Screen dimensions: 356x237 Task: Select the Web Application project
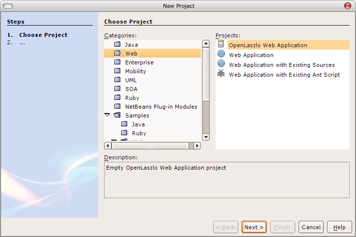click(x=251, y=55)
